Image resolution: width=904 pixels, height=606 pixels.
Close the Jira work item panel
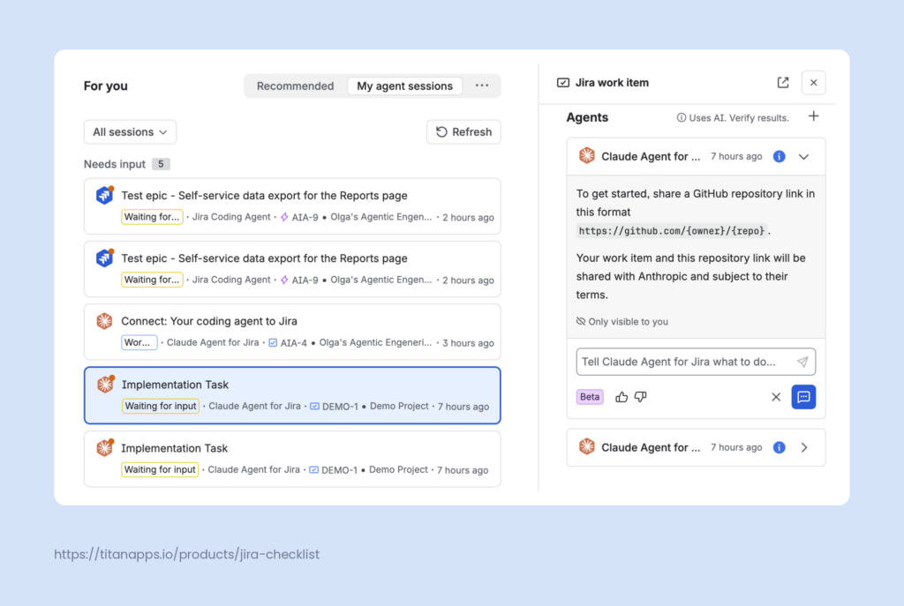point(813,82)
